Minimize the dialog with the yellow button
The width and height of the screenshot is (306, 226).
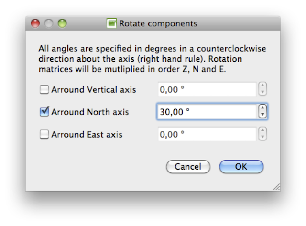pyautogui.click(x=49, y=23)
